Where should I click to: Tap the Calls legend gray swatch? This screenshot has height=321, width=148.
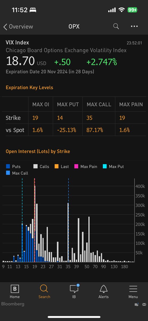click(x=35, y=166)
